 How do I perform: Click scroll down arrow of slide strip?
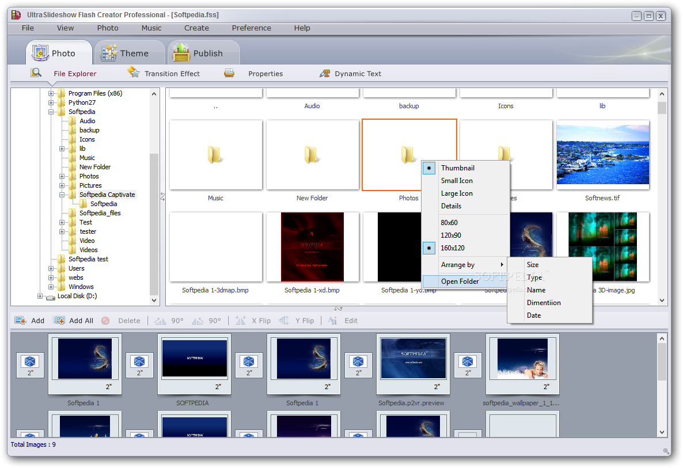click(x=662, y=432)
